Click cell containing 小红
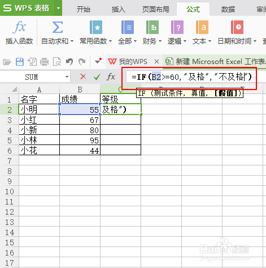The height and width of the screenshot is (268, 266). pos(39,120)
